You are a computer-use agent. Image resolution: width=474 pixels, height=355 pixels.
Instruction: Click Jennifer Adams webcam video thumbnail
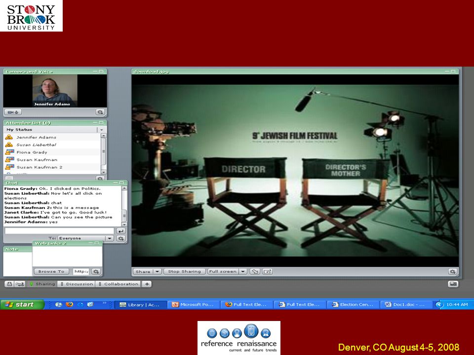click(x=55, y=91)
